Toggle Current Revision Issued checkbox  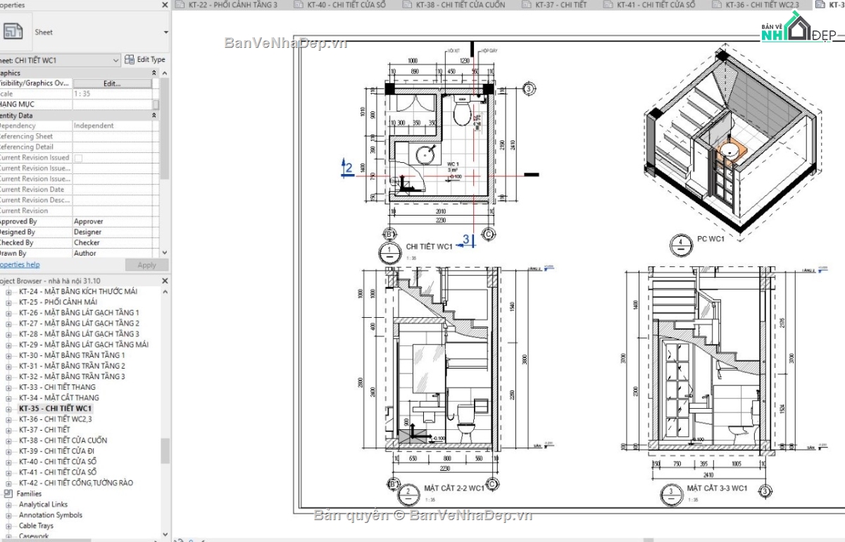click(x=78, y=159)
